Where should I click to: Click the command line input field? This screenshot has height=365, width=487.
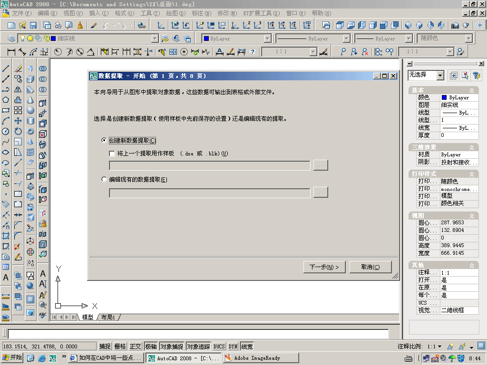[x=198, y=334]
